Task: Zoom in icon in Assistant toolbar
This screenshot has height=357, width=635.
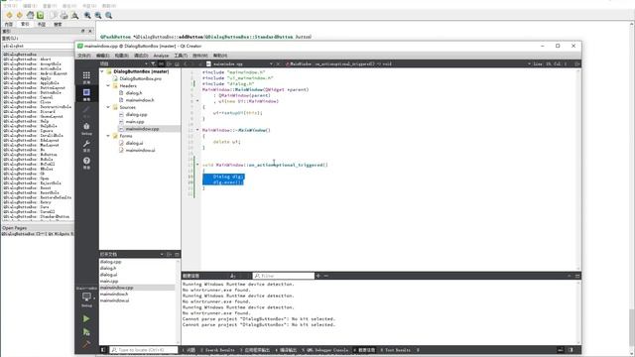Action: click(87, 16)
